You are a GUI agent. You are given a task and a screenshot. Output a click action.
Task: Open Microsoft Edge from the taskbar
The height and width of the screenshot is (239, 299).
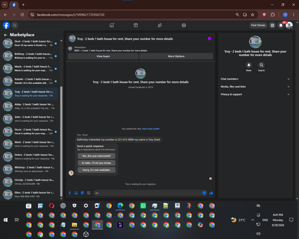tap(120, 206)
